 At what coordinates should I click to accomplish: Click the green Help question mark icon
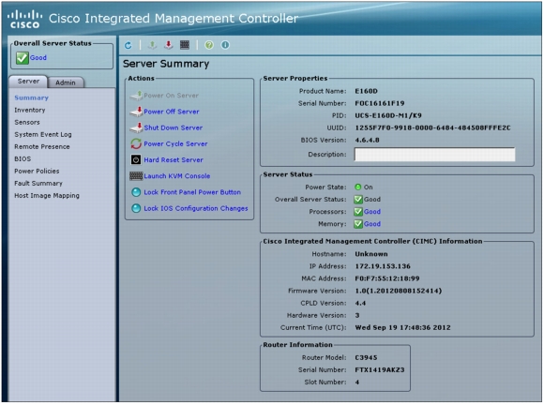(209, 45)
